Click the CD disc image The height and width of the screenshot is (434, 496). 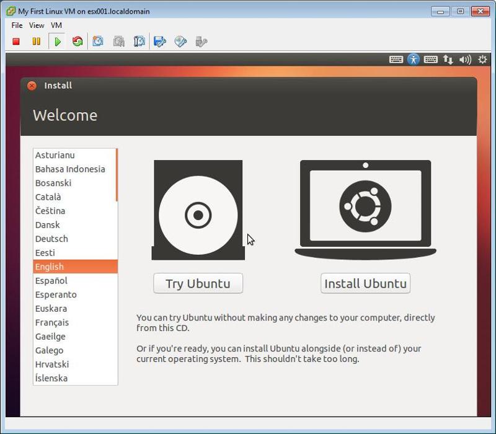tap(198, 210)
